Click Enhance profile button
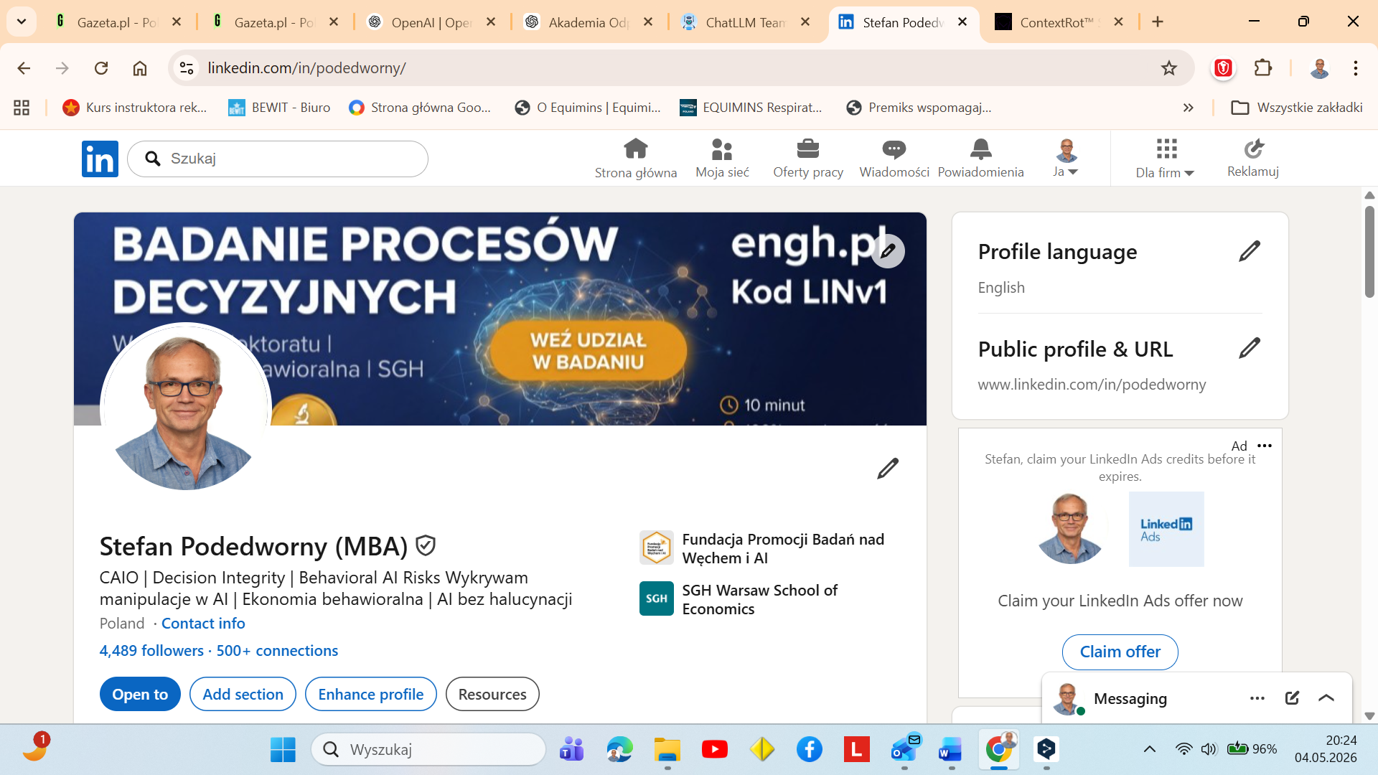1378x775 pixels. 371,694
